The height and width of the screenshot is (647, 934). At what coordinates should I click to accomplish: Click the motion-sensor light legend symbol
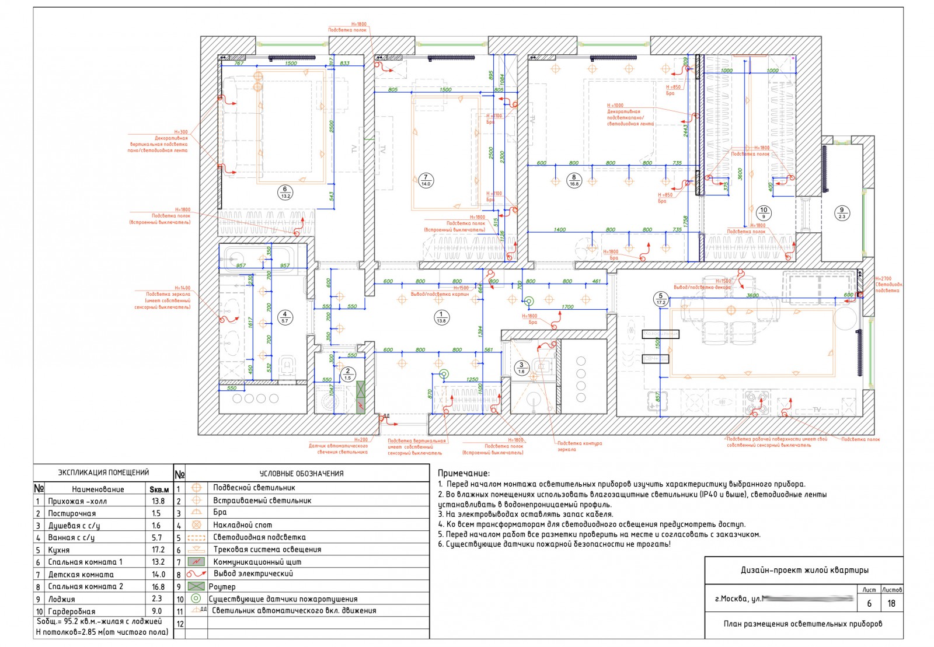[199, 610]
